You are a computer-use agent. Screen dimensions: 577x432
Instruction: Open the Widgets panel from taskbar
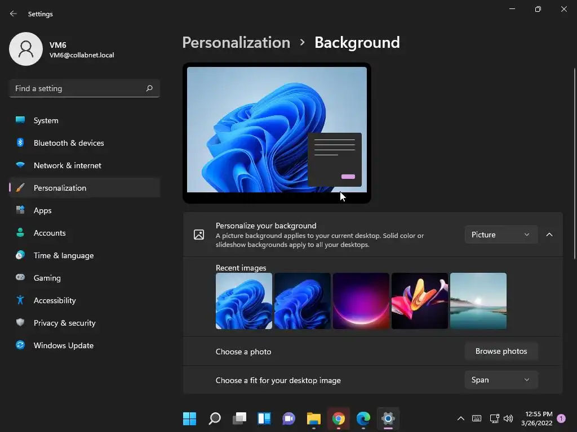(264, 418)
